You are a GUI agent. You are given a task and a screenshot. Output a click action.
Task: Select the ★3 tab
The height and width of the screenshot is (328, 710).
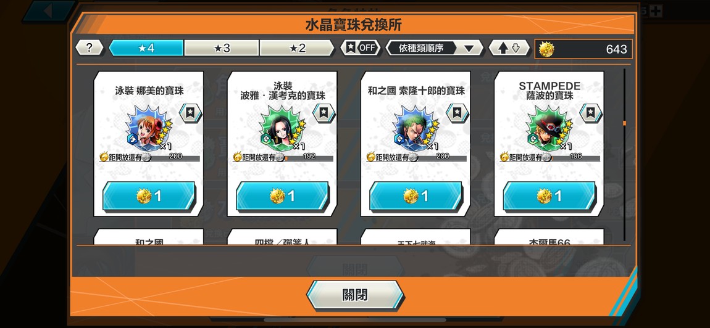click(x=222, y=48)
